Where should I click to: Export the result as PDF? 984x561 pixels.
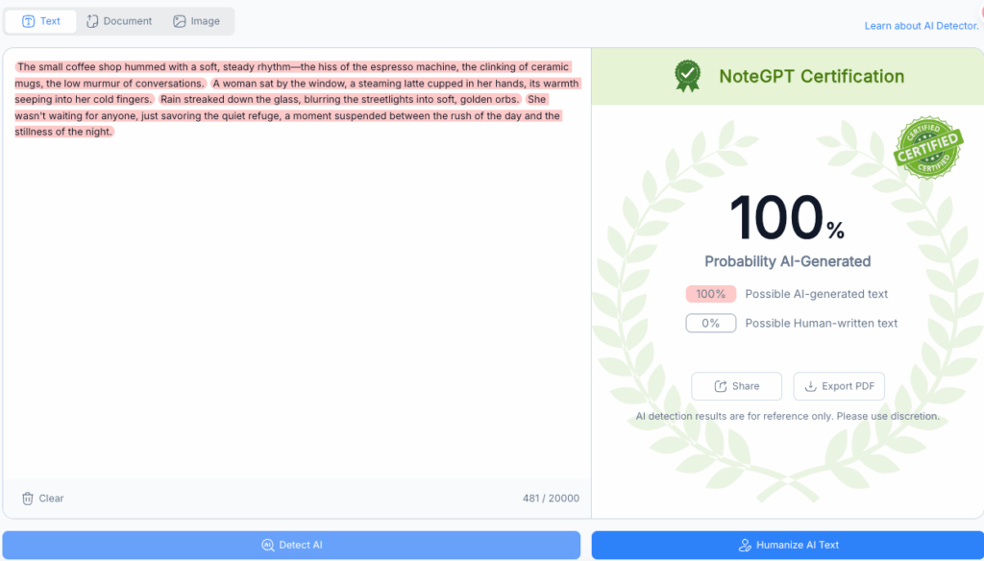click(x=839, y=386)
